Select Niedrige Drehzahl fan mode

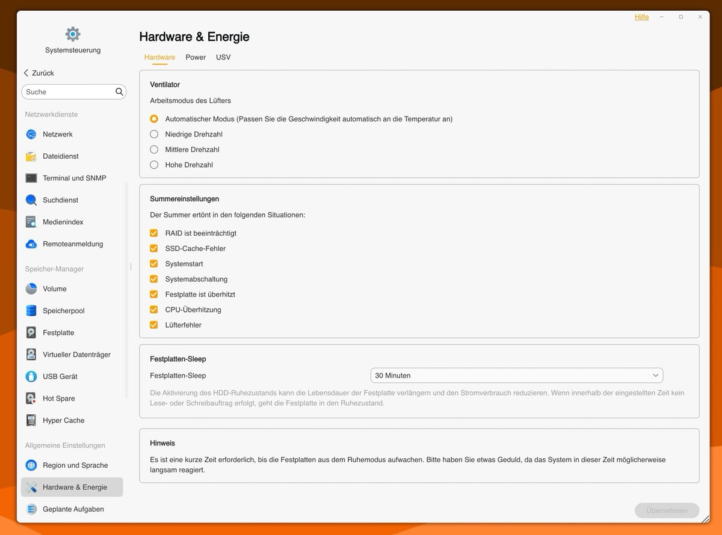point(154,134)
